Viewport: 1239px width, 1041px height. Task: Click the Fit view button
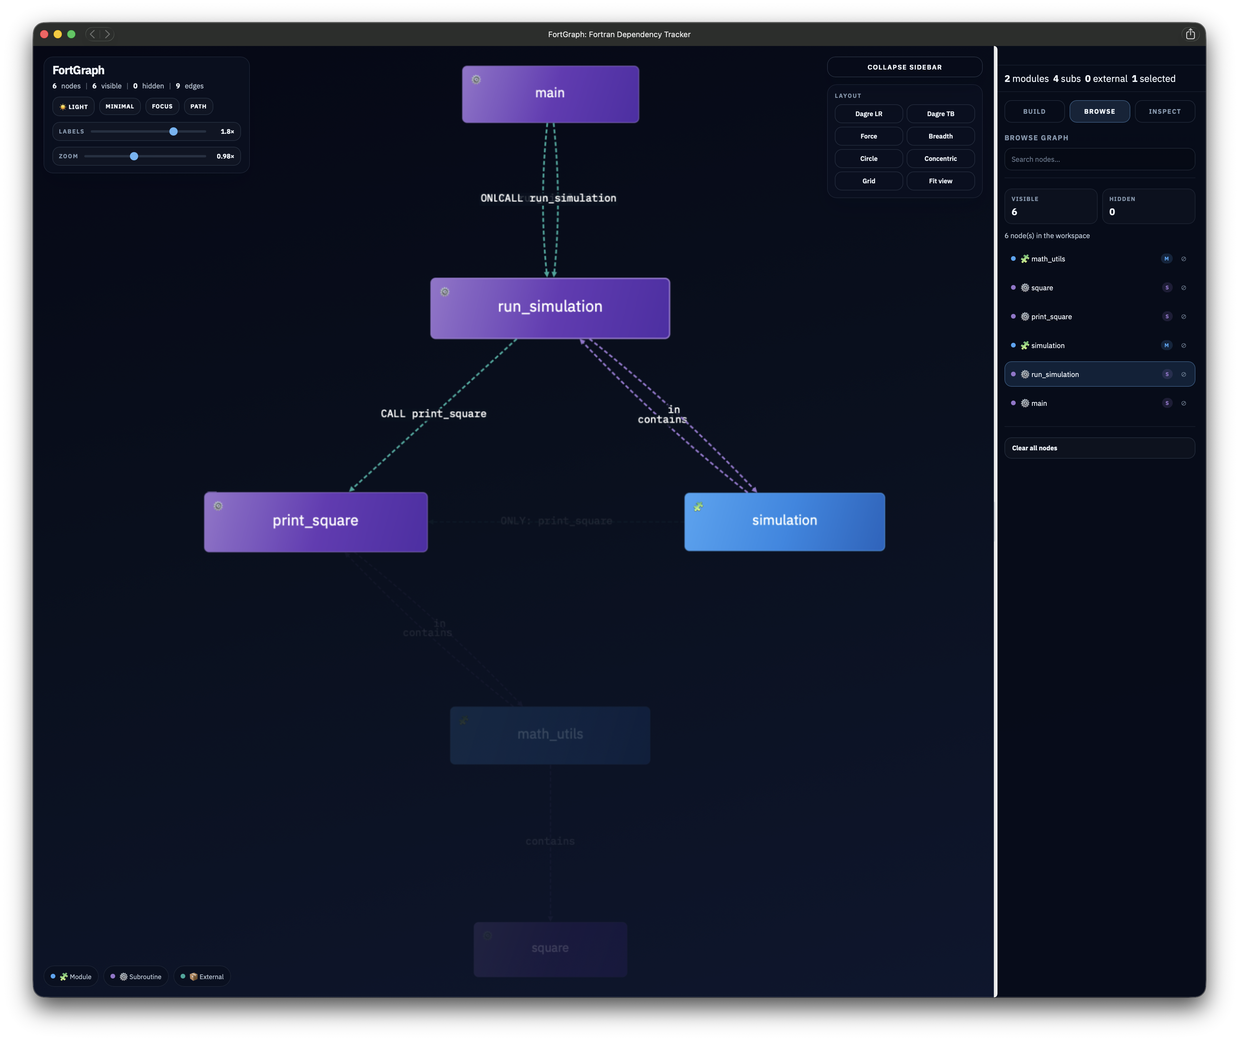pos(941,181)
